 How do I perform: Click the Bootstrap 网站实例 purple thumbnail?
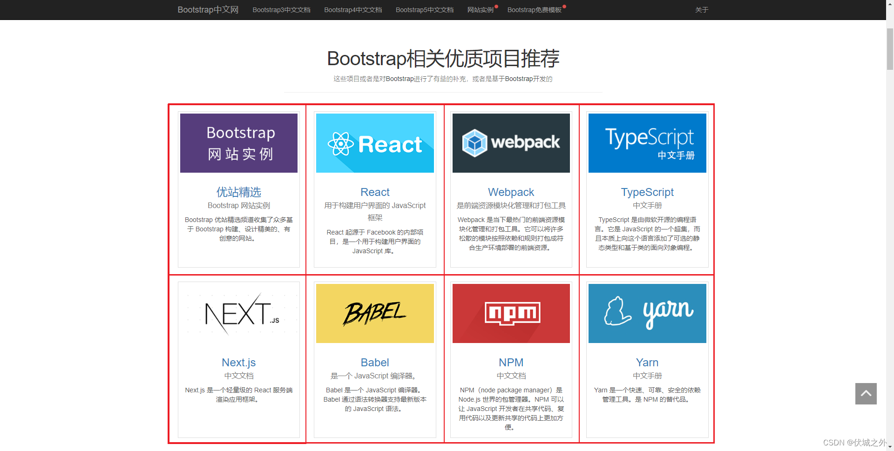pos(239,143)
